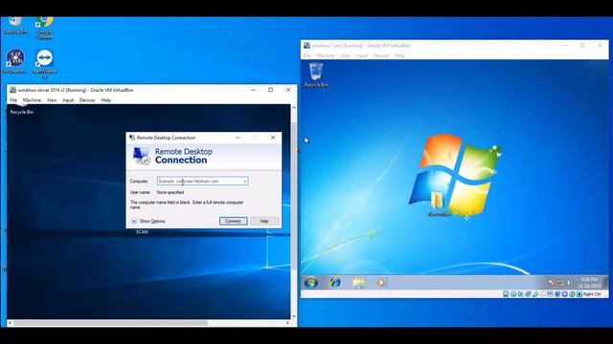The width and height of the screenshot is (613, 344).
Task: Click the Server VM horizontal scrollbar thumb
Action: tap(111, 323)
